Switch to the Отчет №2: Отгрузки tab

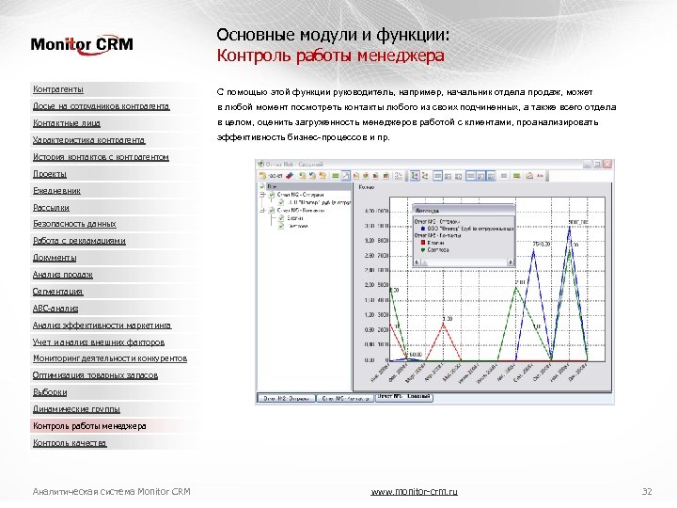286,398
